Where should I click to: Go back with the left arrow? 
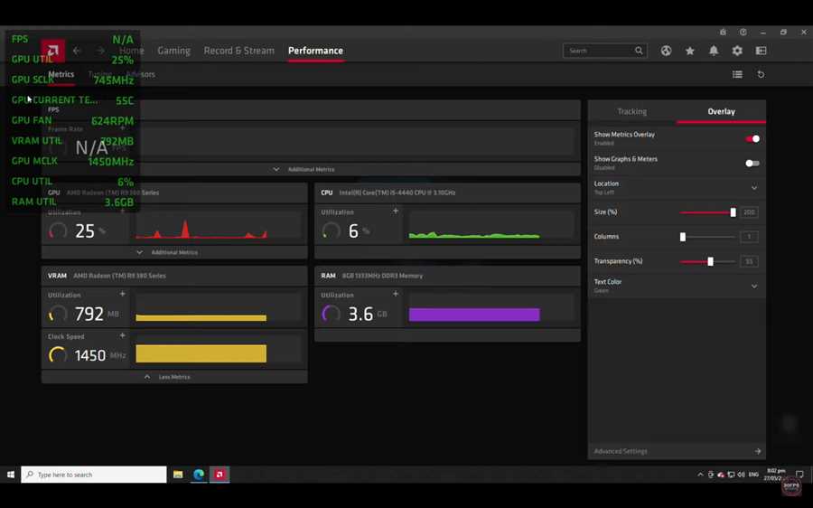click(x=77, y=51)
